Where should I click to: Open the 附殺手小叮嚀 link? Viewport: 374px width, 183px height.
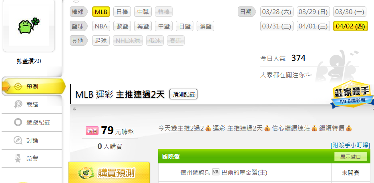tap(350, 145)
